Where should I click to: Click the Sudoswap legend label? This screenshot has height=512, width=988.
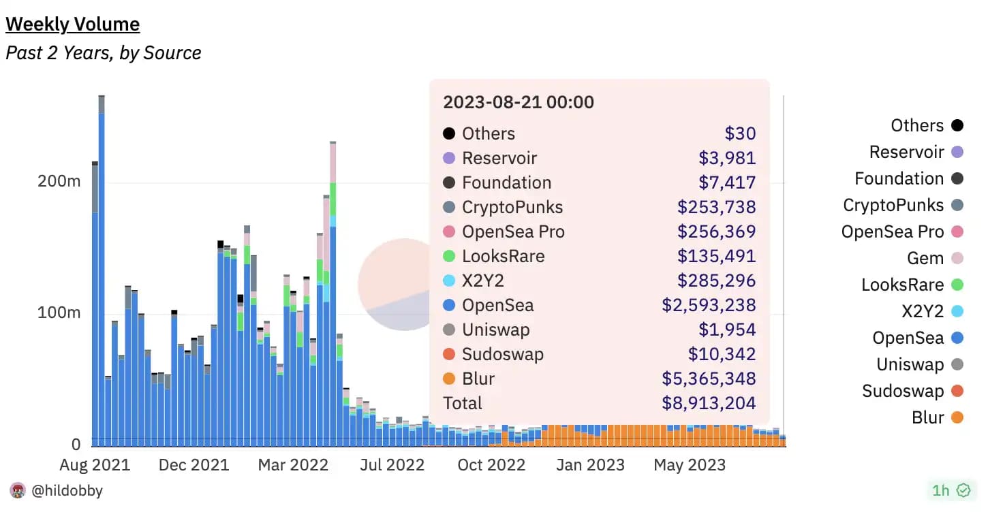coord(903,391)
